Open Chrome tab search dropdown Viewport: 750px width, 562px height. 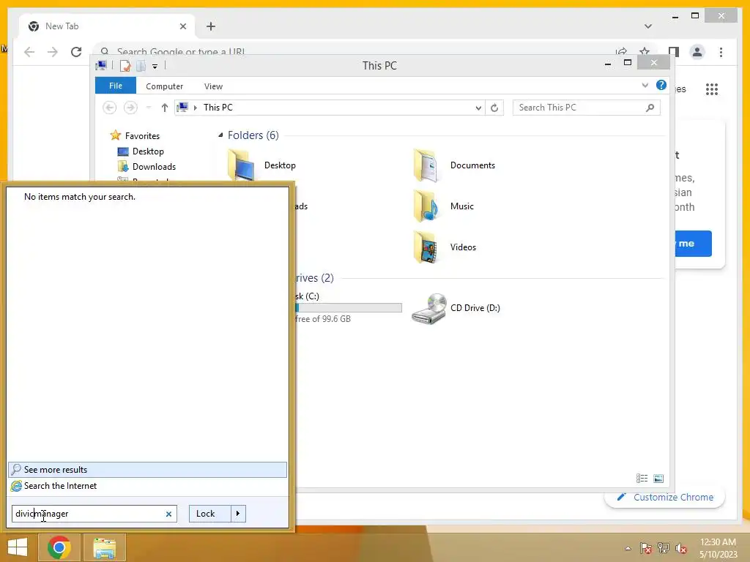[x=648, y=26]
